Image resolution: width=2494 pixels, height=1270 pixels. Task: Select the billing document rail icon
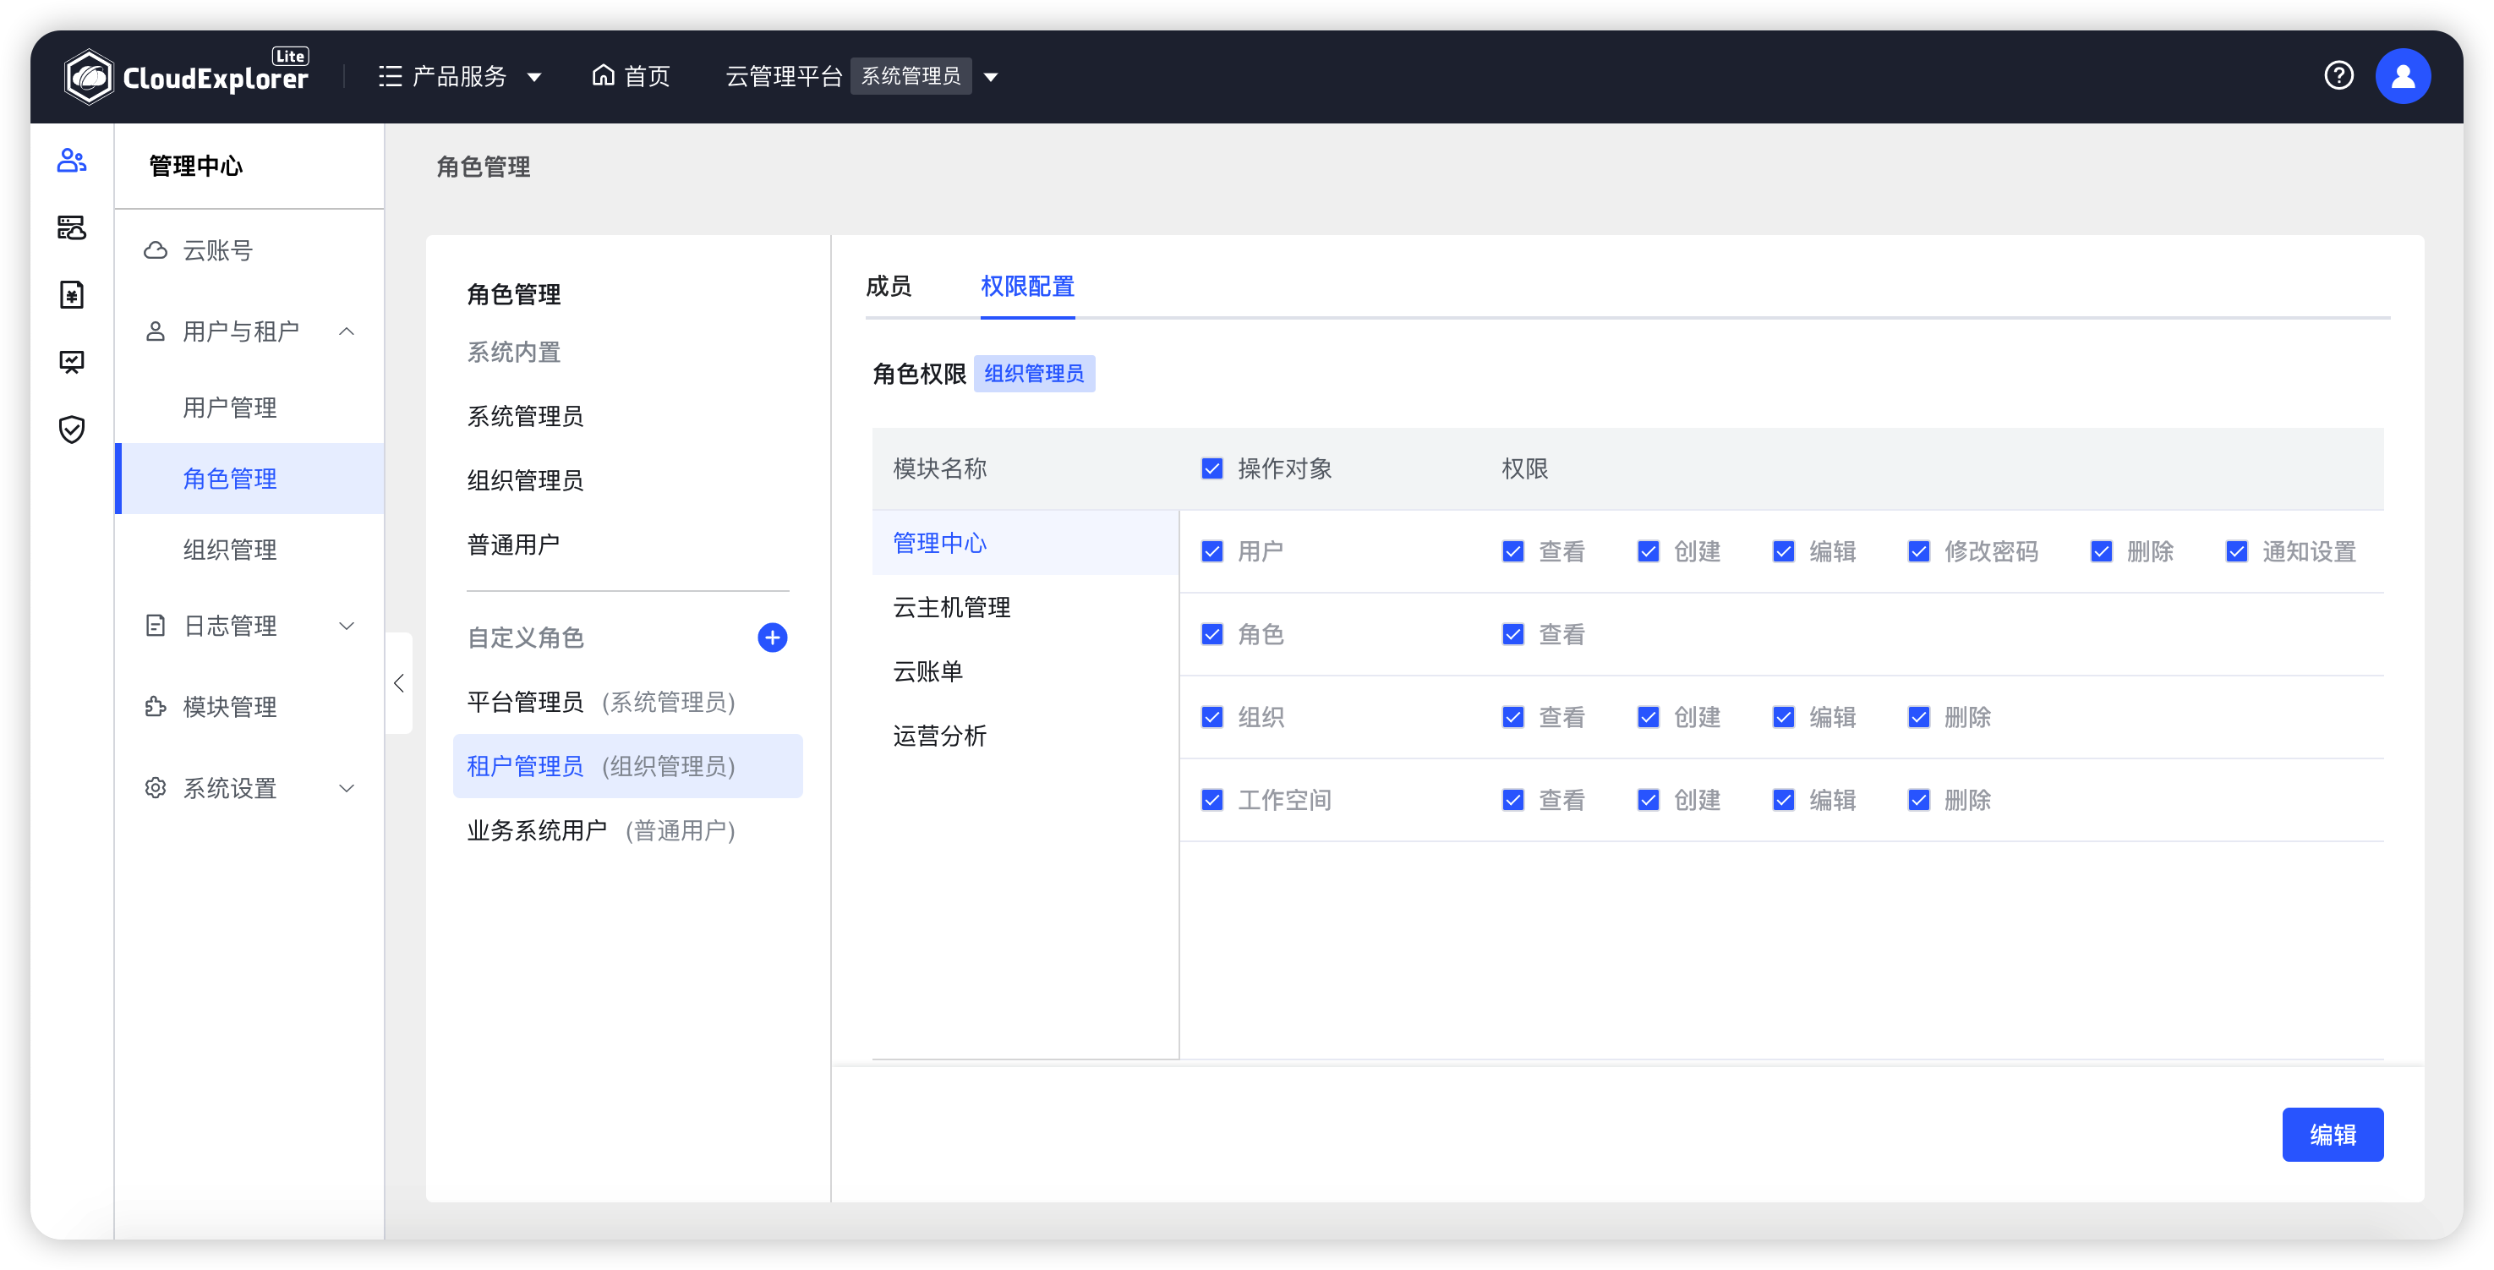point(72,294)
